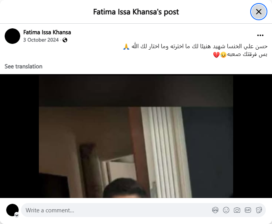Image resolution: width=272 pixels, height=224 pixels.
Task: Open the sticker picker in comment box
Action: point(259,210)
